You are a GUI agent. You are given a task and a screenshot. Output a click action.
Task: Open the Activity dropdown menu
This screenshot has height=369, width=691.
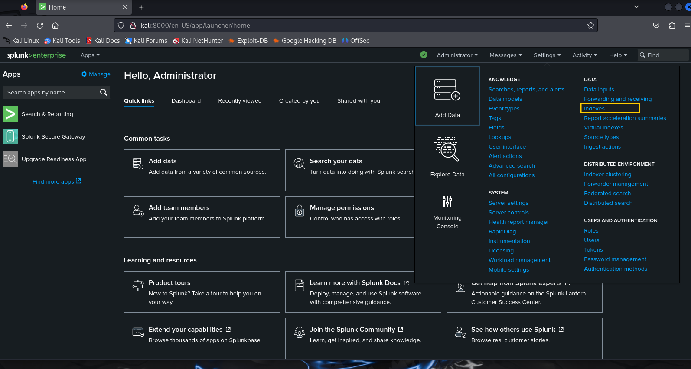pos(584,55)
